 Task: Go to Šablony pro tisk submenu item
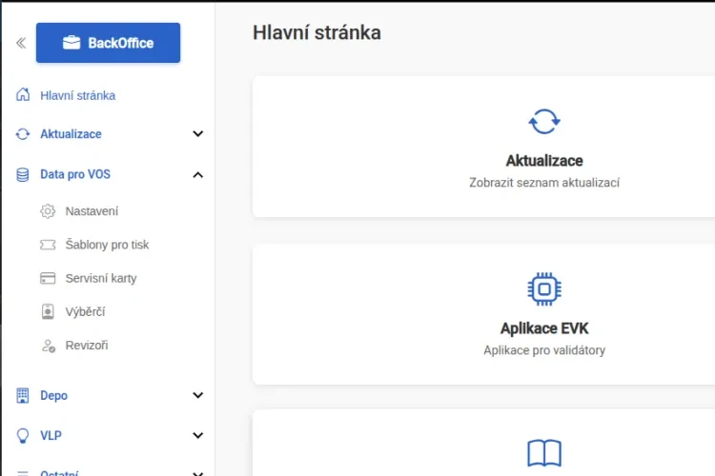[107, 245]
